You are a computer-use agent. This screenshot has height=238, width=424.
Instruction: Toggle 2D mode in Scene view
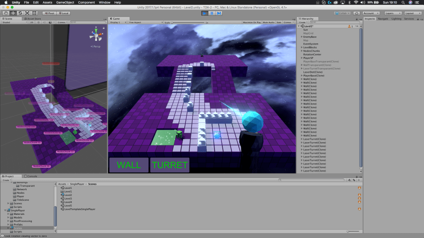click(x=31, y=22)
